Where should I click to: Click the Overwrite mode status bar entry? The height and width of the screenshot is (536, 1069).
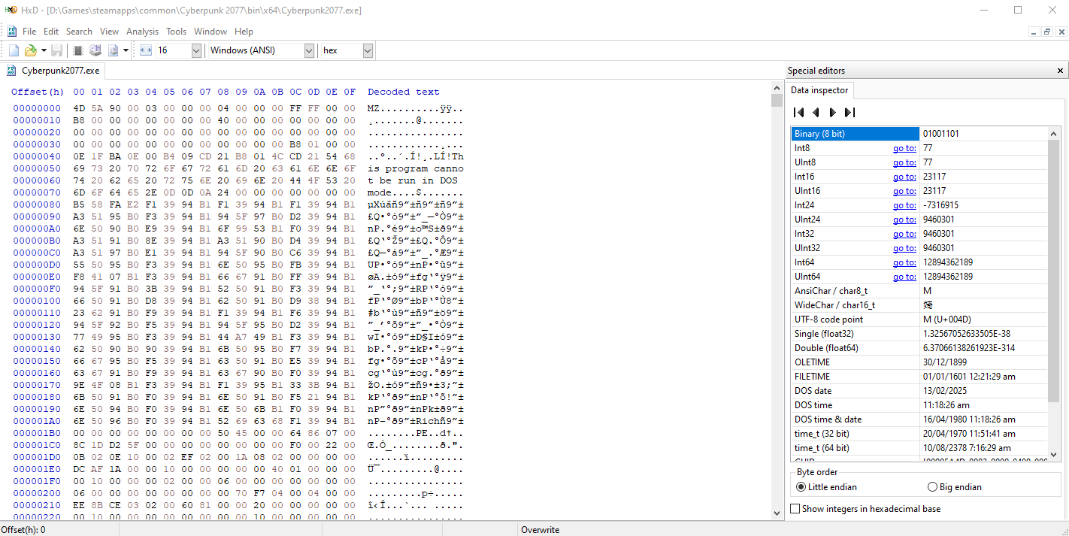click(540, 530)
